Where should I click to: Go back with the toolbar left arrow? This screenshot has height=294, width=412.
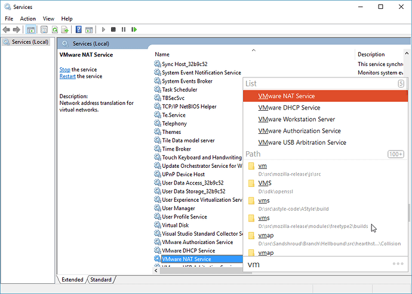pos(7,30)
